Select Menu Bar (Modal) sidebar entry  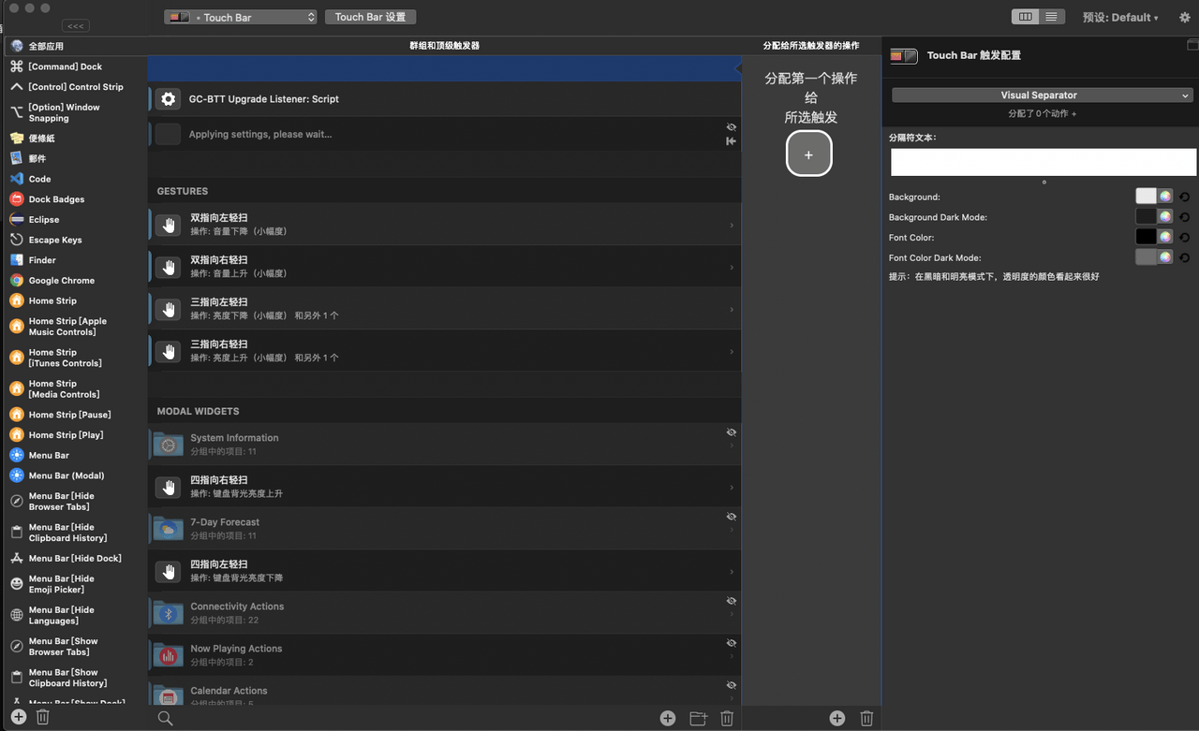pos(67,475)
